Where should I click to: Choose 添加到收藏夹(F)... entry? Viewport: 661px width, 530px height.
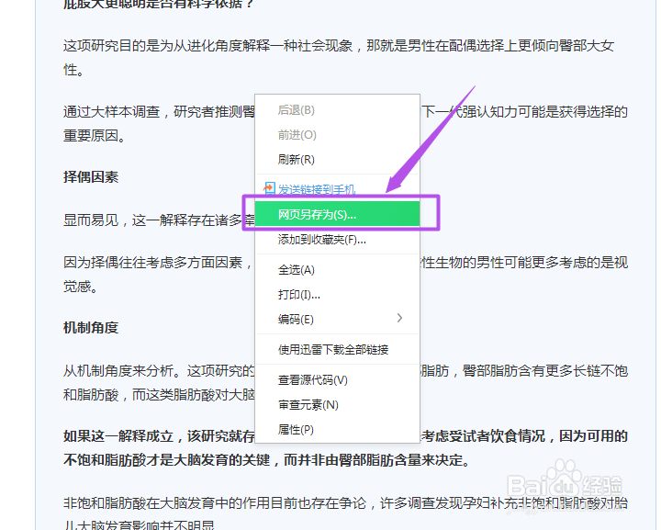tap(337, 240)
